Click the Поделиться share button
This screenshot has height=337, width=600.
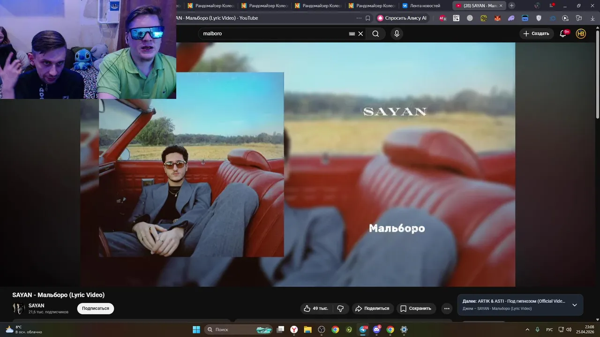click(x=372, y=308)
